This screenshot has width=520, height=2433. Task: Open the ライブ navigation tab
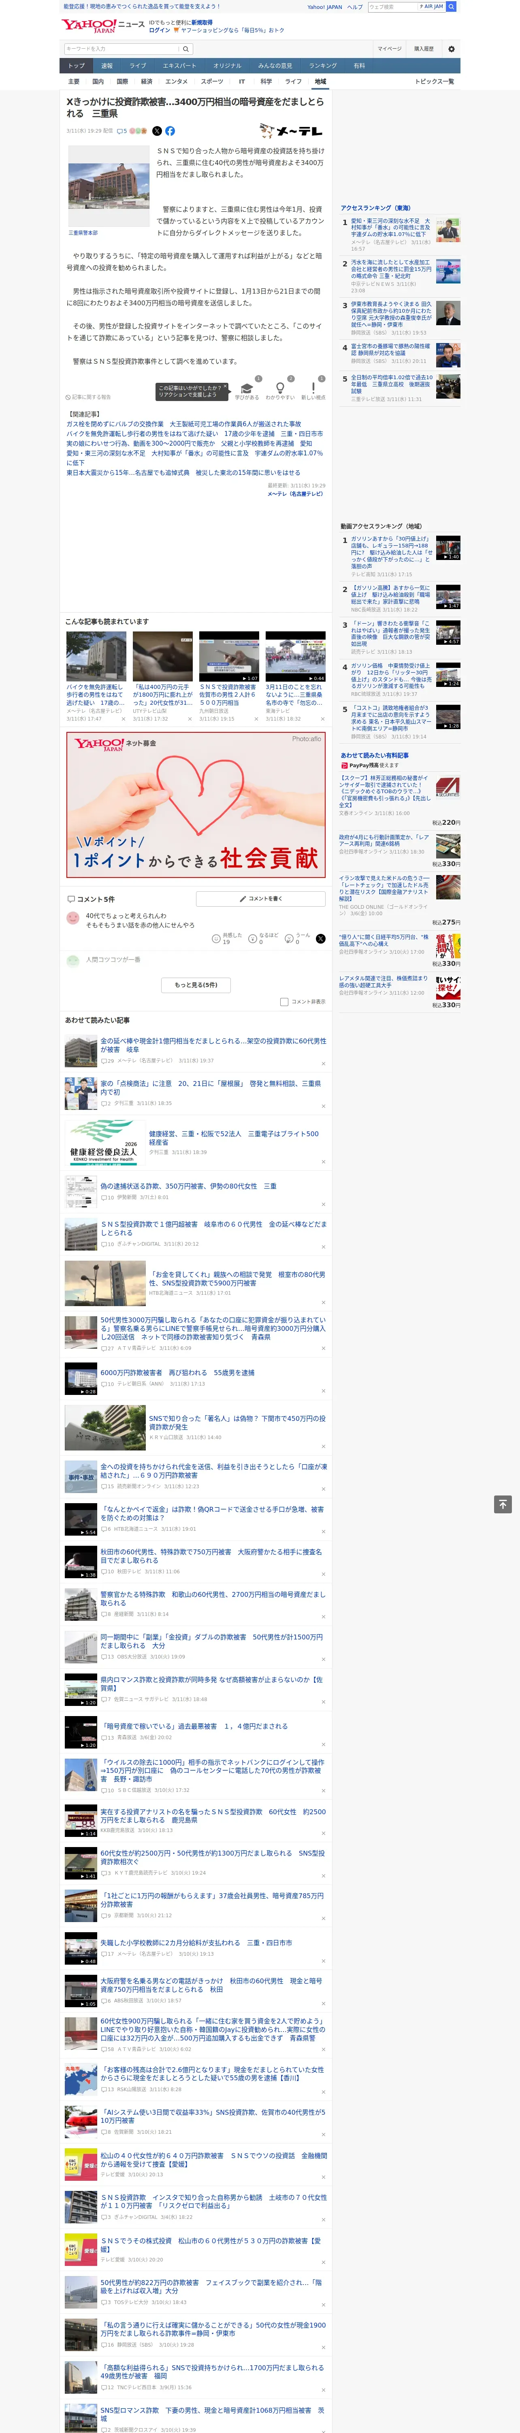(x=138, y=66)
